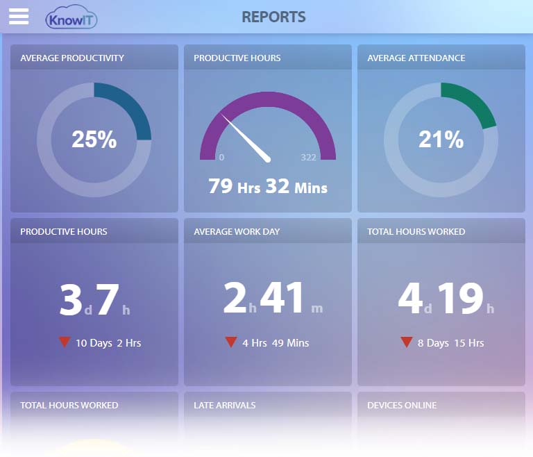Click the Average Productivity card header
This screenshot has height=457, width=533.
(94, 58)
